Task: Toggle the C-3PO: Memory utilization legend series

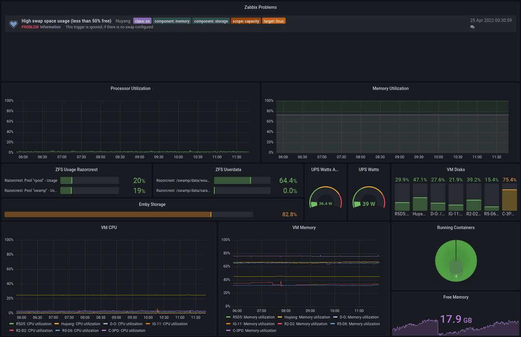Action: (254, 331)
